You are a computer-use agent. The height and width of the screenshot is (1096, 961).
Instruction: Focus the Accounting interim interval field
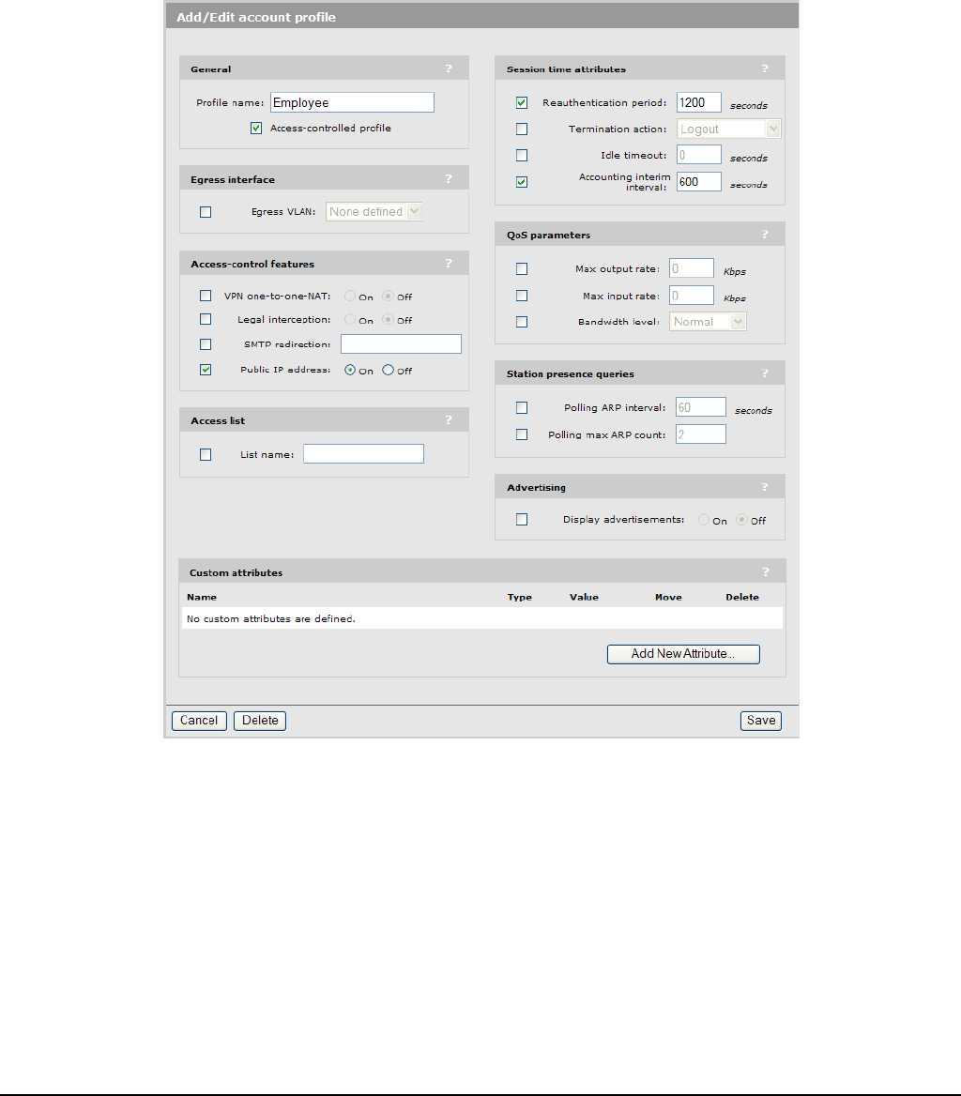coord(699,182)
